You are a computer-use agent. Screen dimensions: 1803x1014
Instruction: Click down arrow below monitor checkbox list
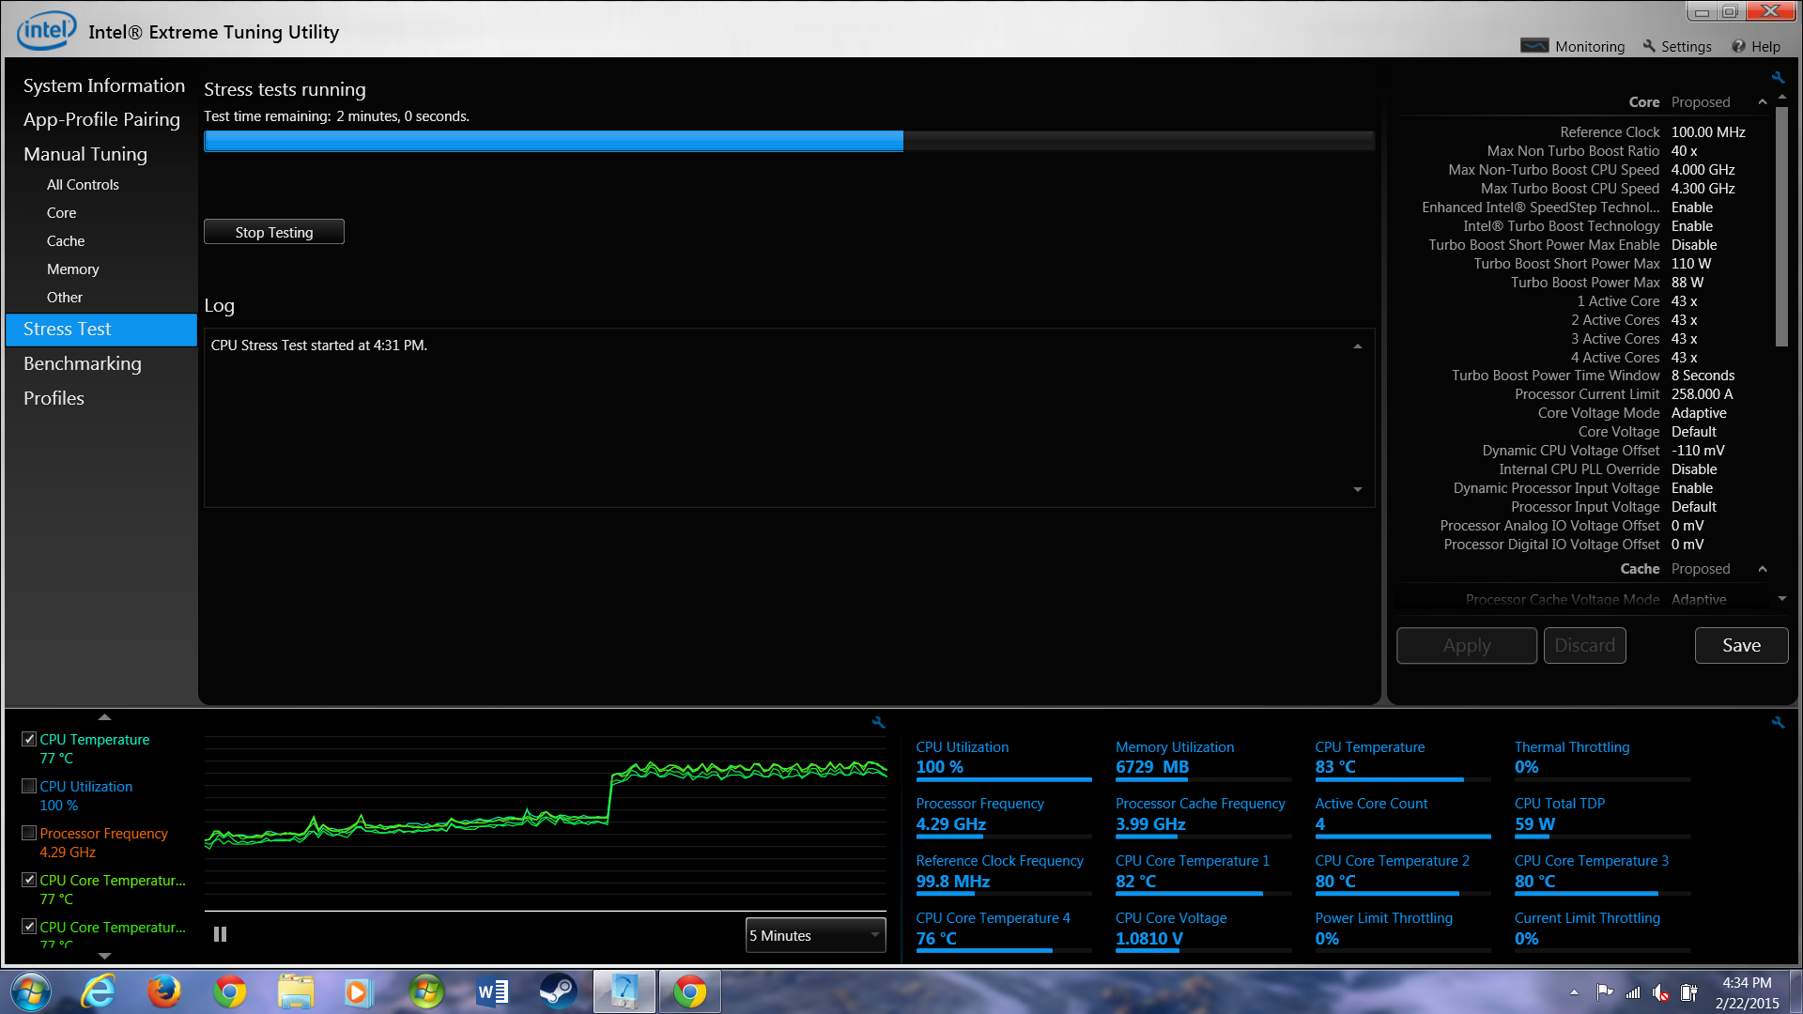pos(104,956)
